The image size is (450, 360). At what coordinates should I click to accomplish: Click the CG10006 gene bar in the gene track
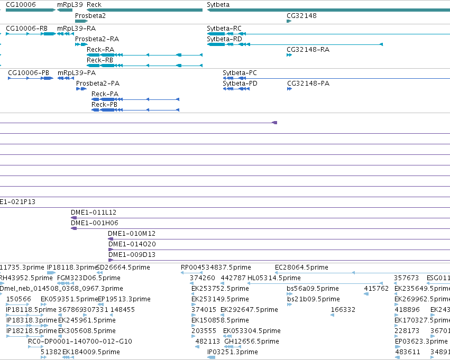point(31,10)
